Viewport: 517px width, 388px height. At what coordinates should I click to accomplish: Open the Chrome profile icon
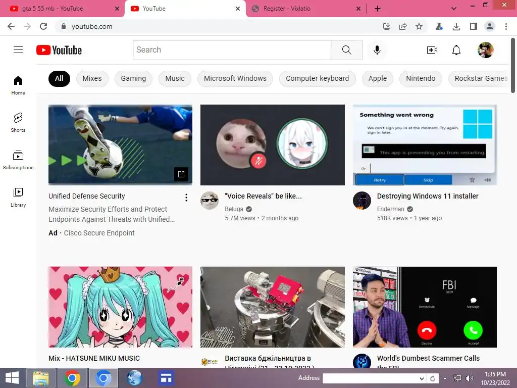click(490, 26)
